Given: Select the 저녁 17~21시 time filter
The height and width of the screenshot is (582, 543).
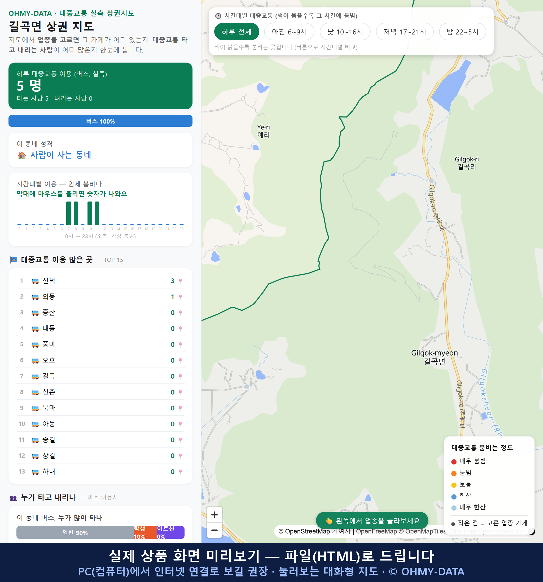Looking at the screenshot, I should click(x=405, y=32).
